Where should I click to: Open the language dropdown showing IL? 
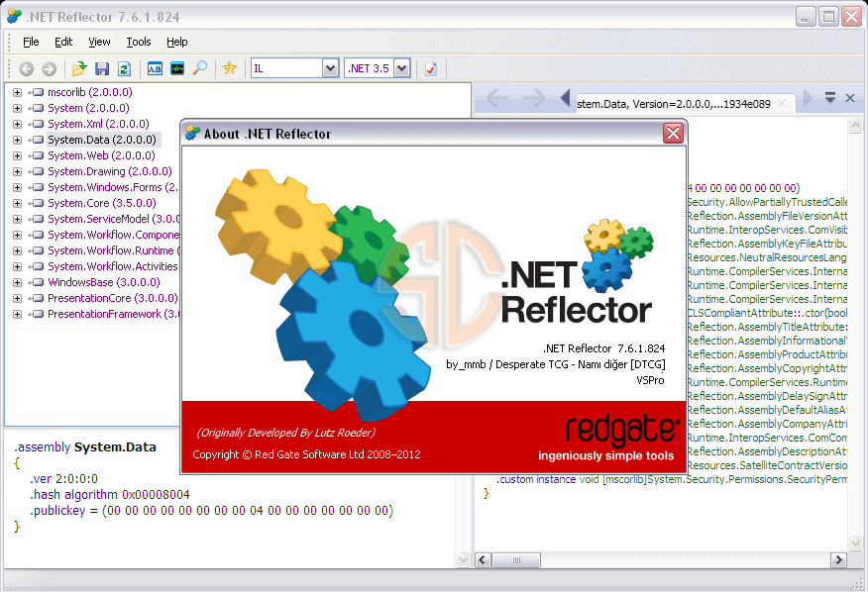[x=331, y=68]
